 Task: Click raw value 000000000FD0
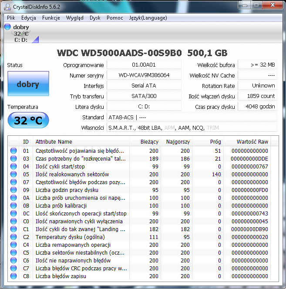250,190
